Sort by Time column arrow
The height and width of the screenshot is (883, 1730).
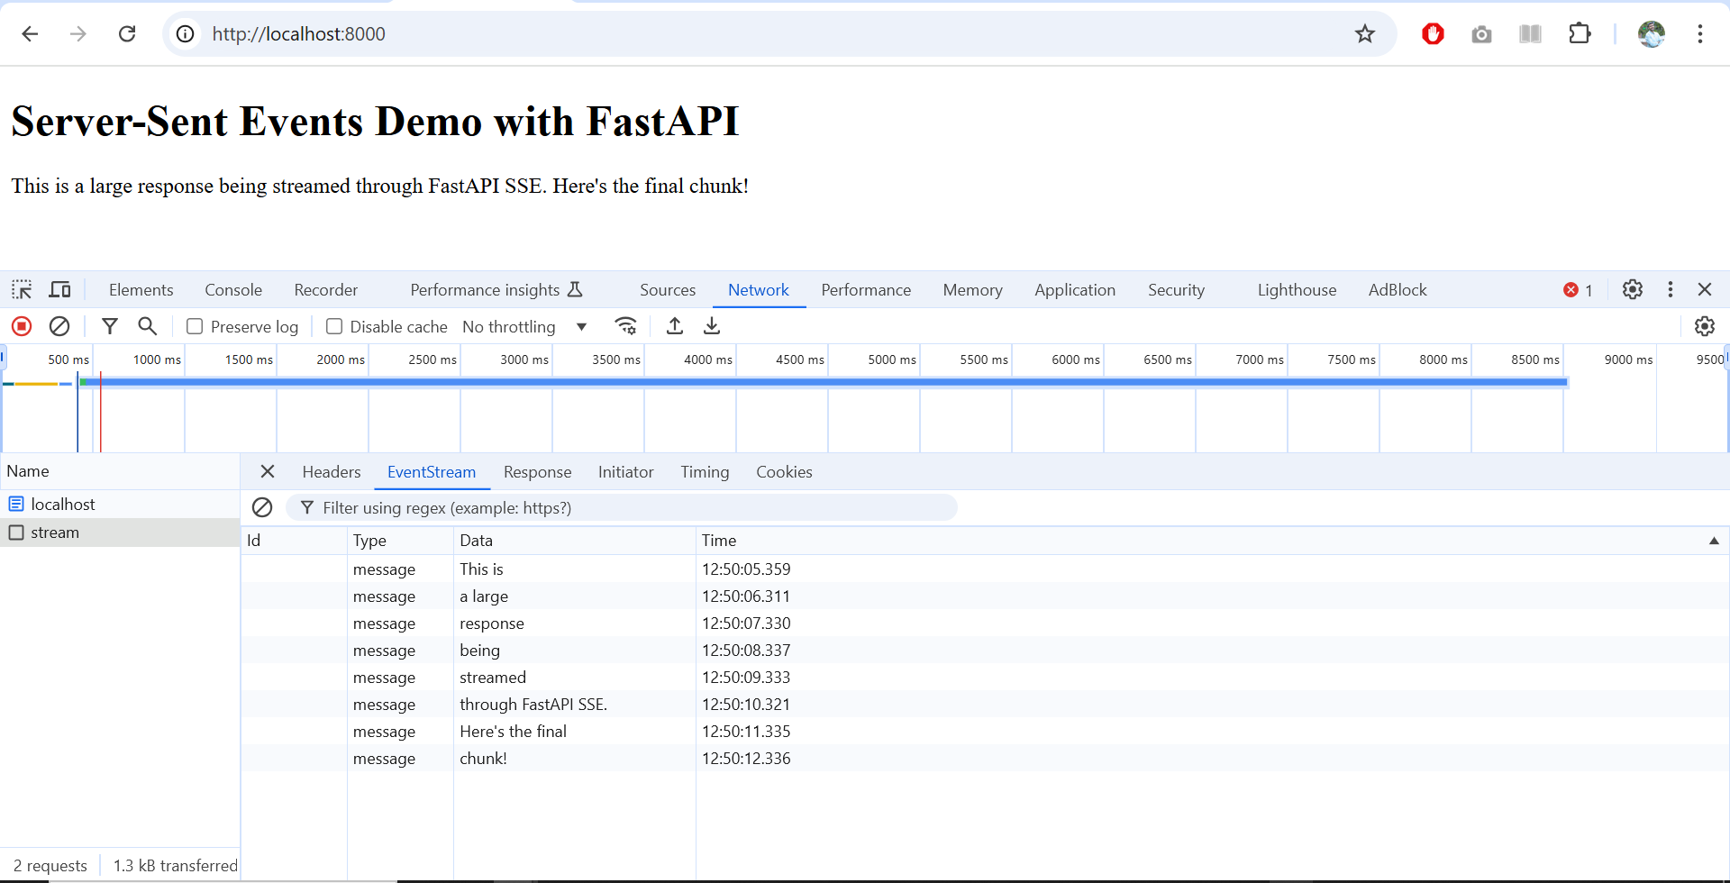pyautogui.click(x=1714, y=541)
